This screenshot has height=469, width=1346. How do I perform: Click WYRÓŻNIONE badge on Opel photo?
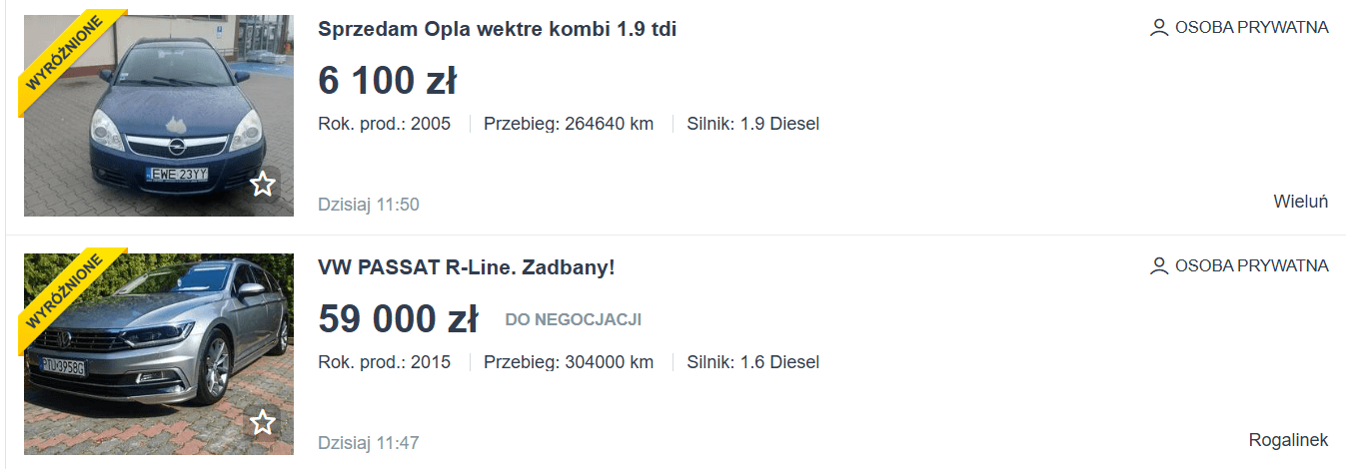click(62, 54)
